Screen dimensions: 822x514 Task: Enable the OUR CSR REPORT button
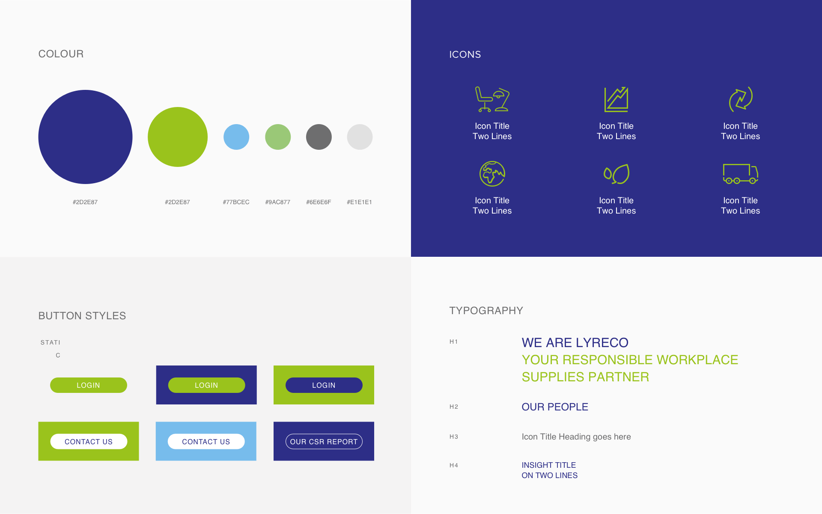tap(323, 441)
